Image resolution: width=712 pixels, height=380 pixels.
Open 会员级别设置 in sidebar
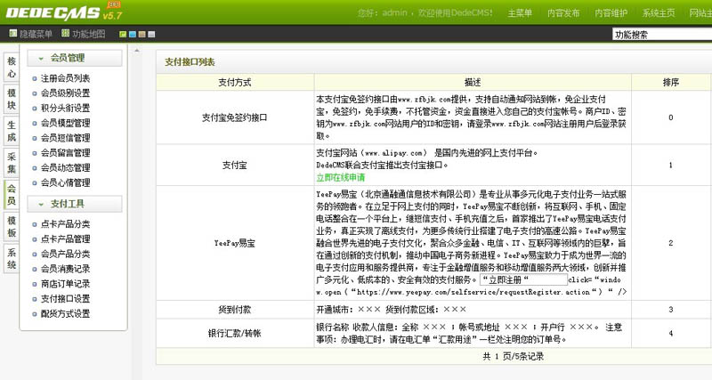click(65, 93)
